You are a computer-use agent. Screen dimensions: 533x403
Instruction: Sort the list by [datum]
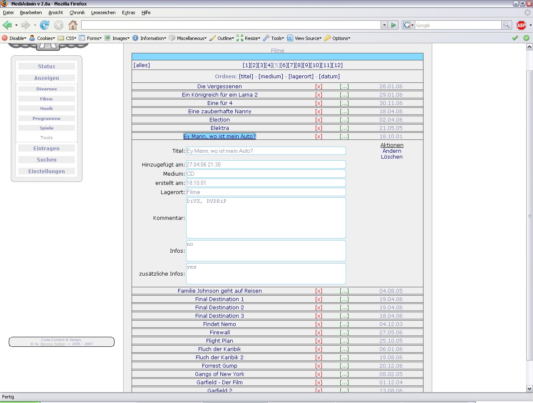[x=329, y=77]
